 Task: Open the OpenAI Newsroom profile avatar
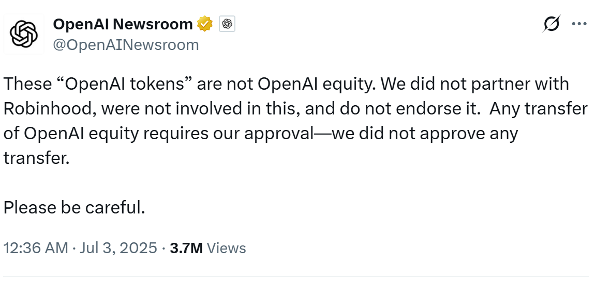(x=24, y=35)
